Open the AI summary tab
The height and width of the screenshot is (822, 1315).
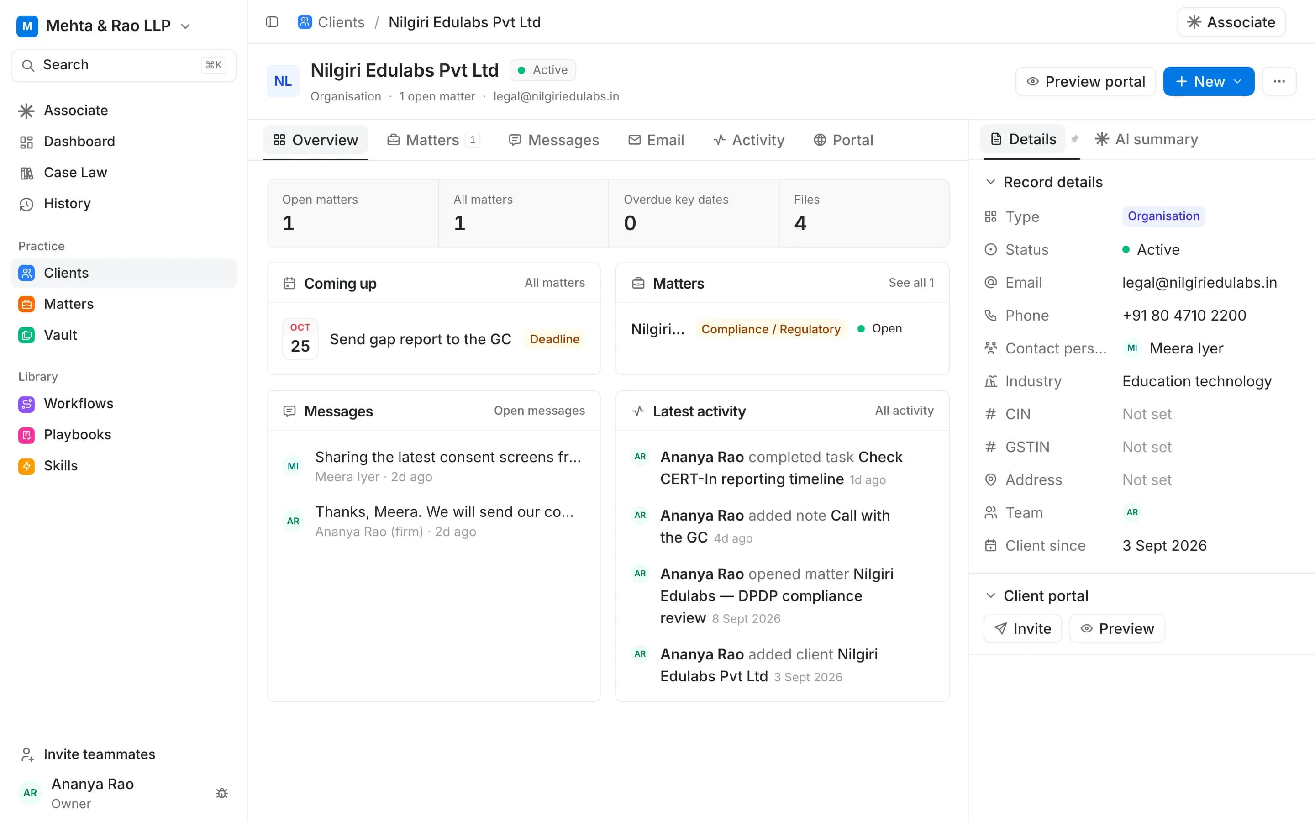(x=1147, y=139)
